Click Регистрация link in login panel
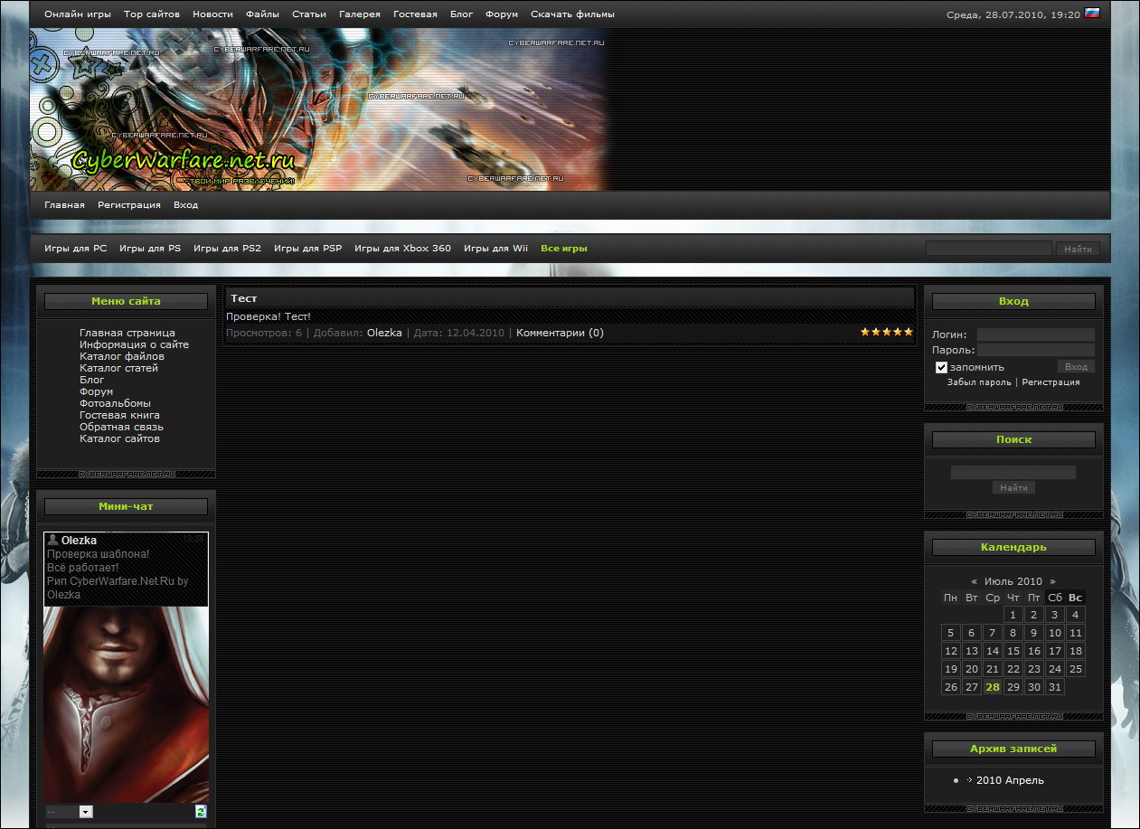The width and height of the screenshot is (1140, 829). click(x=1050, y=382)
